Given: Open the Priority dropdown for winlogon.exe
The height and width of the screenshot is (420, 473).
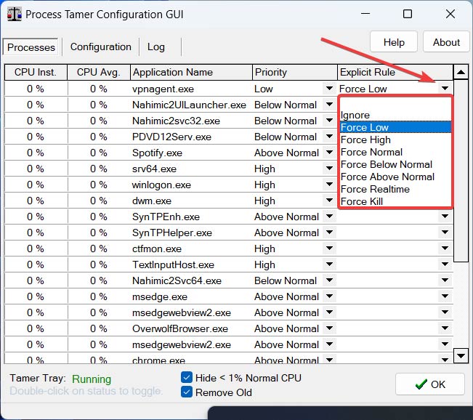Looking at the screenshot, I should 329,185.
